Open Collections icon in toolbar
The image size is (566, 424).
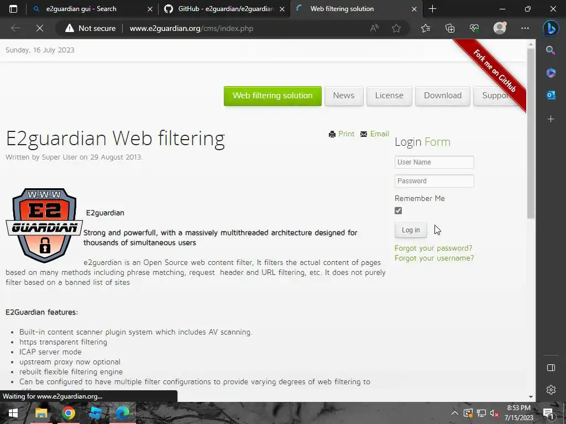coord(450,28)
